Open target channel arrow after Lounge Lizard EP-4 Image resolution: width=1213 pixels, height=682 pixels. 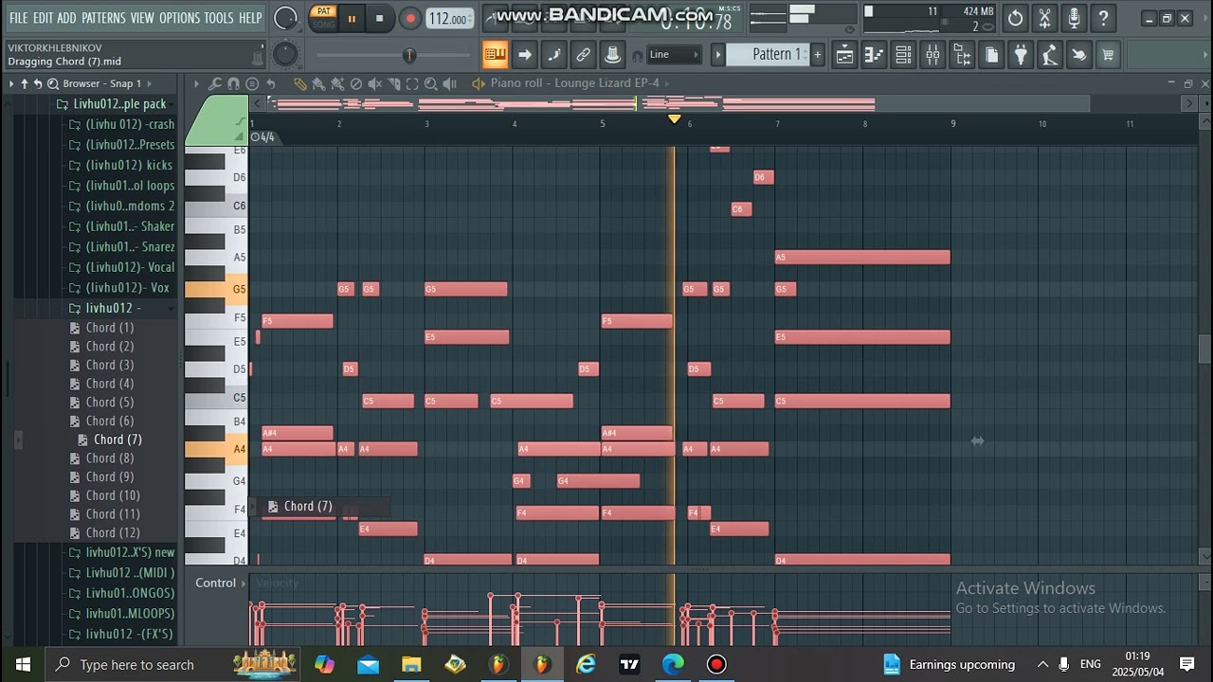pos(667,83)
